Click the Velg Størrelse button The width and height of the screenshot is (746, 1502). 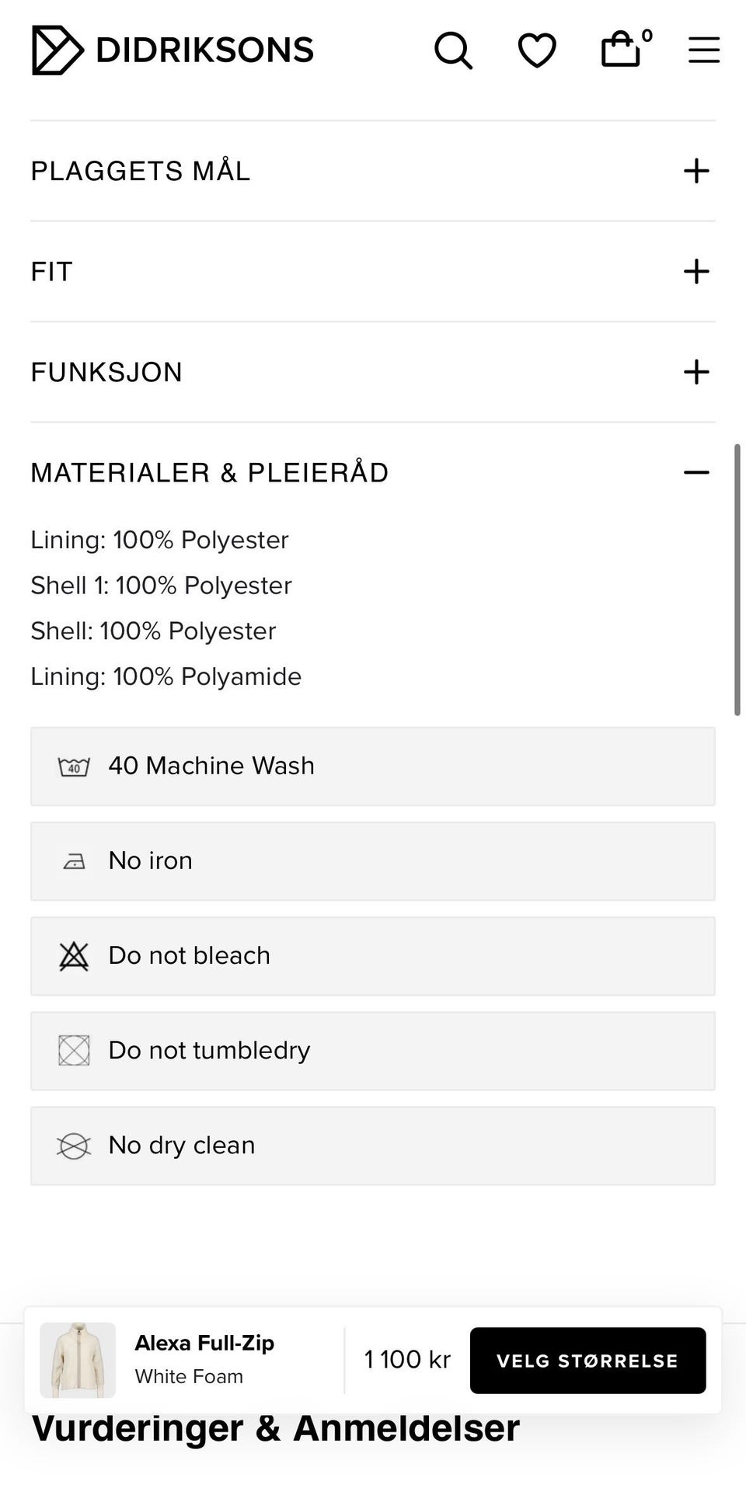click(587, 1360)
